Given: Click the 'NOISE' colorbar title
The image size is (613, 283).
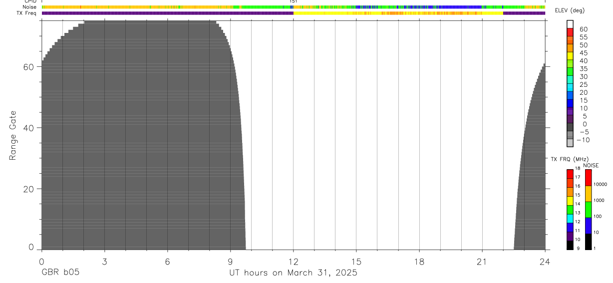Looking at the screenshot, I should 591,165.
